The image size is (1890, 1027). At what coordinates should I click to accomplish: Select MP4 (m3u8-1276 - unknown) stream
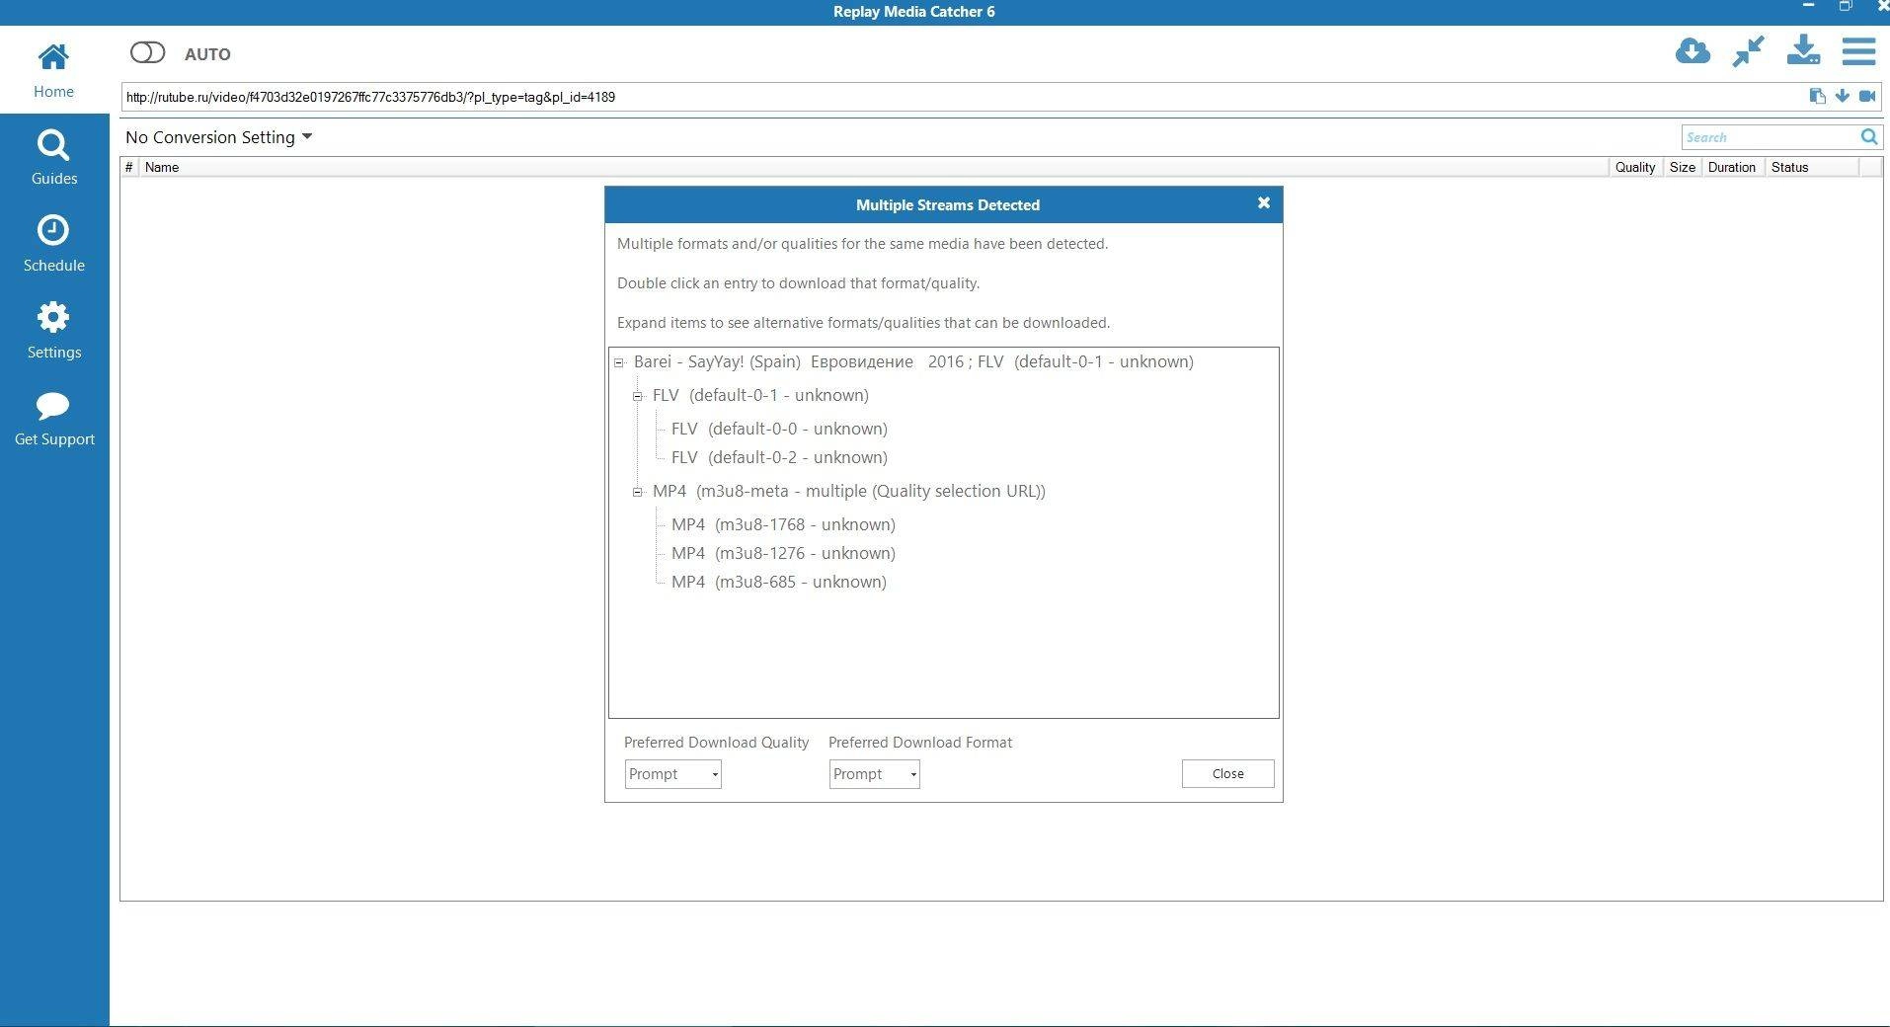pyautogui.click(x=783, y=553)
